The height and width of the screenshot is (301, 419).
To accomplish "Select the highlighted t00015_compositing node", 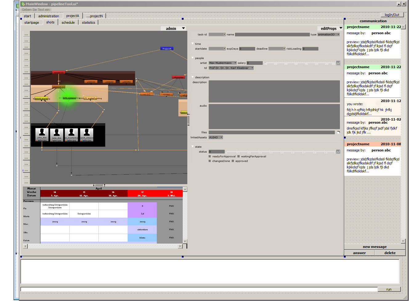I will (x=69, y=98).
